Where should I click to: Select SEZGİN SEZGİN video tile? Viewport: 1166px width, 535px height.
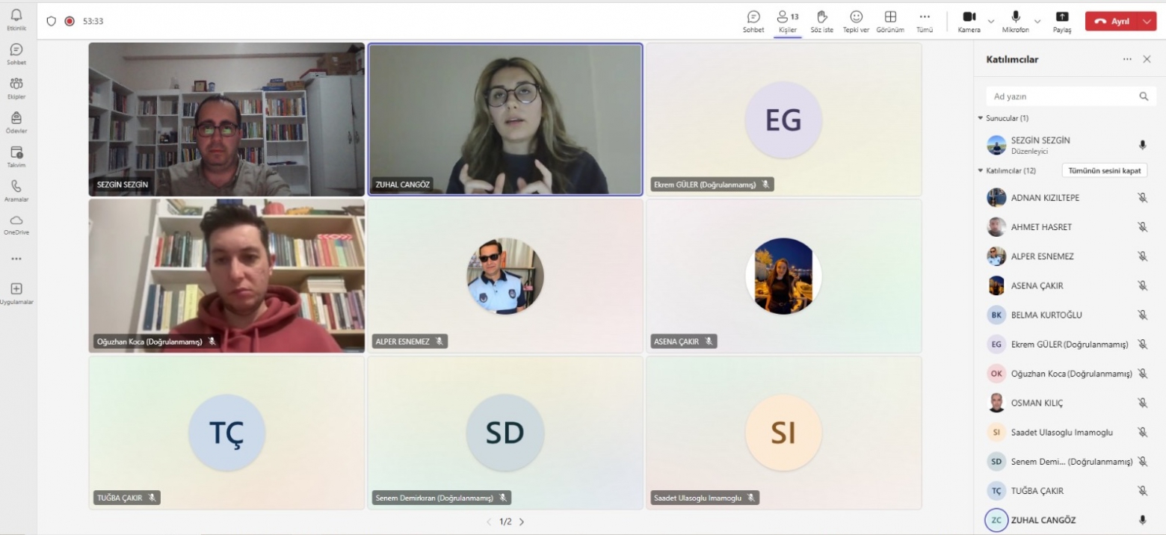click(226, 120)
